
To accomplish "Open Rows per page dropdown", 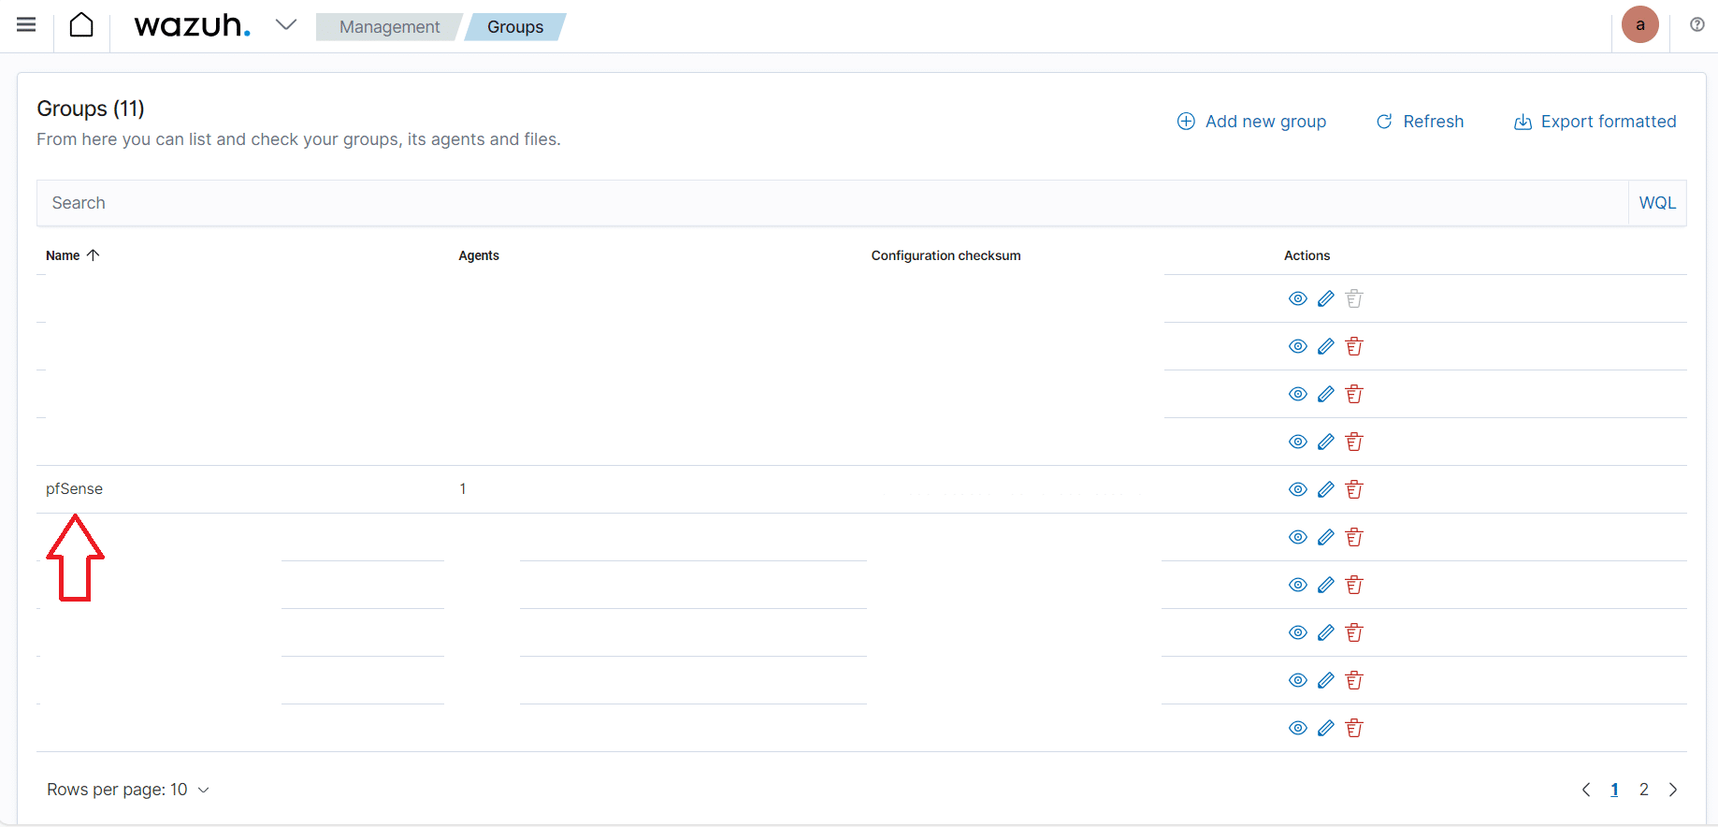I will (x=128, y=790).
